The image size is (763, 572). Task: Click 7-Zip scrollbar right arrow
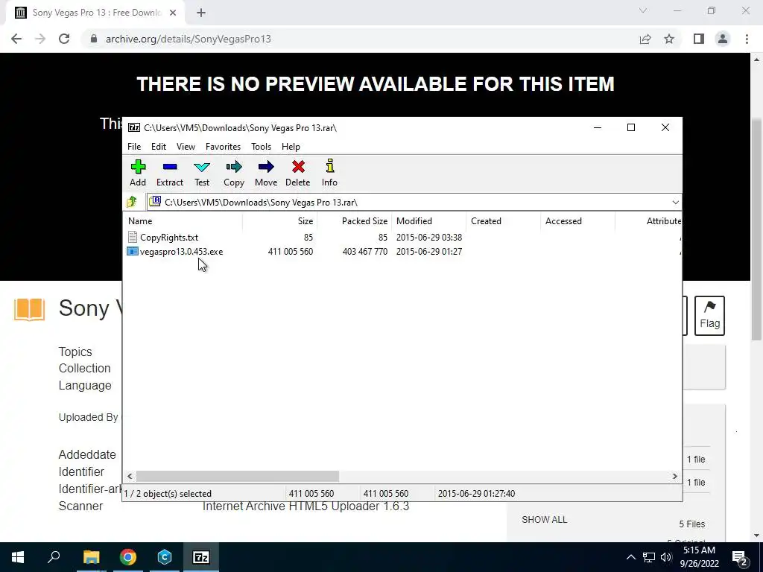click(675, 476)
